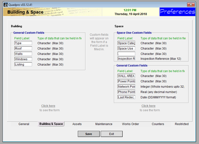
Task: Edit the Type field label
Action: [23, 43]
